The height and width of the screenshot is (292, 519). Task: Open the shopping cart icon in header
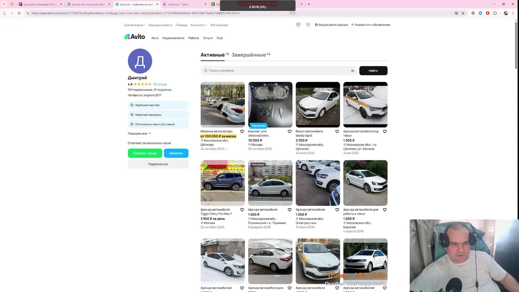[x=308, y=25]
